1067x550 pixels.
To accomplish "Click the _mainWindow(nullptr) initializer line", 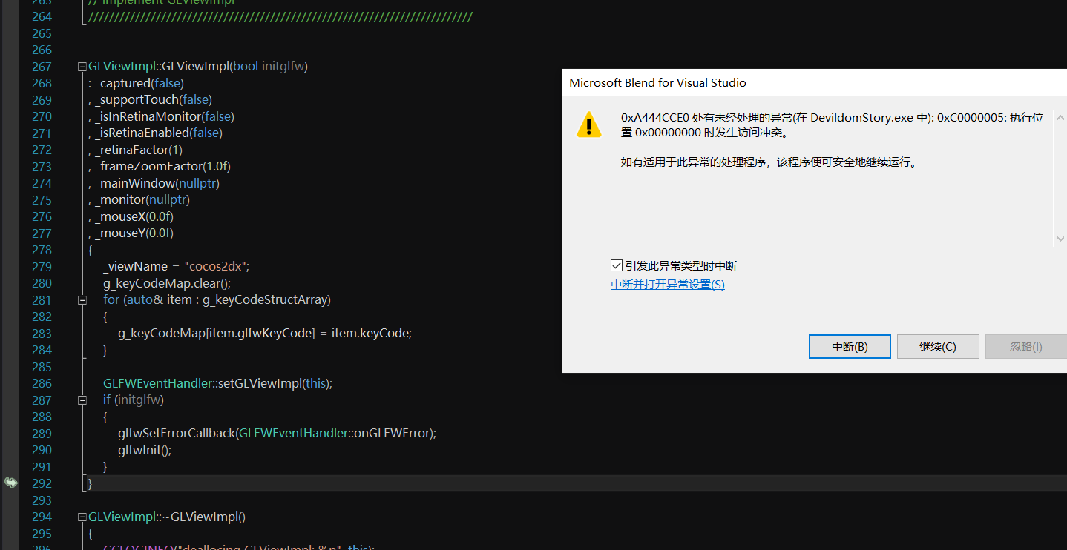I will click(x=154, y=183).
